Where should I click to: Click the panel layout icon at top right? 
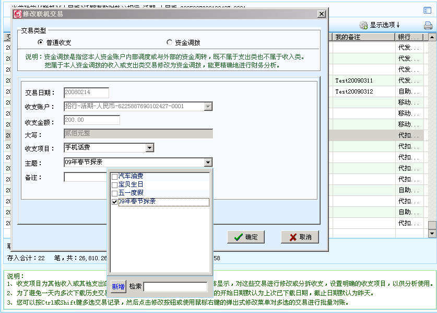point(427,10)
